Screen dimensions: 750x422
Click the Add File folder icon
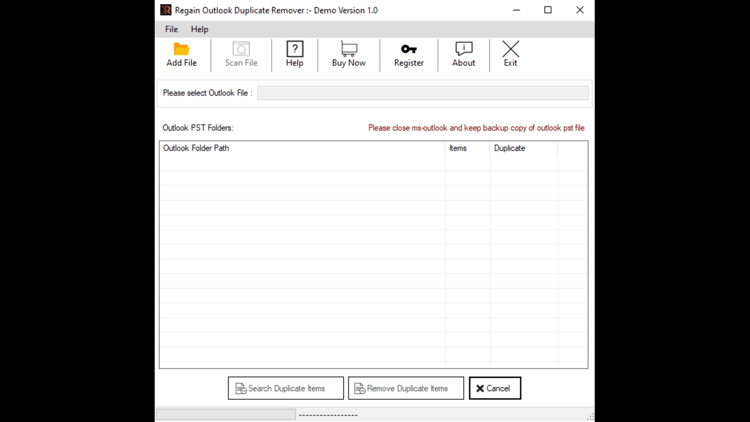182,49
